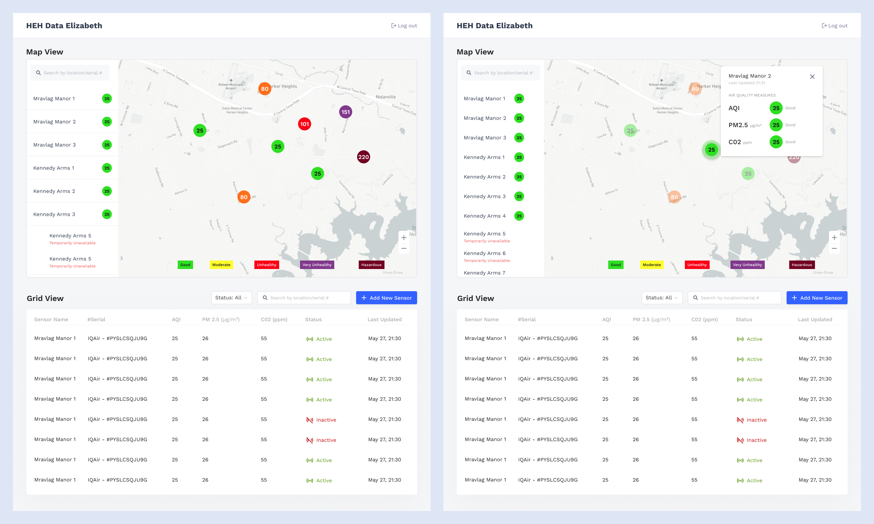Select the Hazardous legend swatch on left map

[371, 265]
